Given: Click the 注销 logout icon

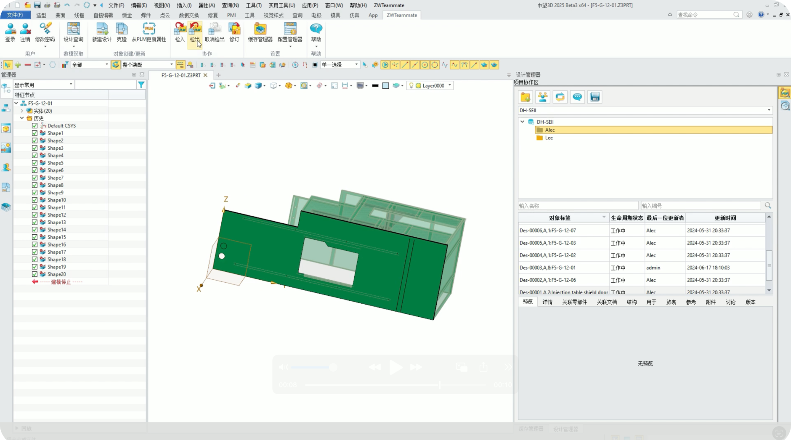Looking at the screenshot, I should [25, 32].
